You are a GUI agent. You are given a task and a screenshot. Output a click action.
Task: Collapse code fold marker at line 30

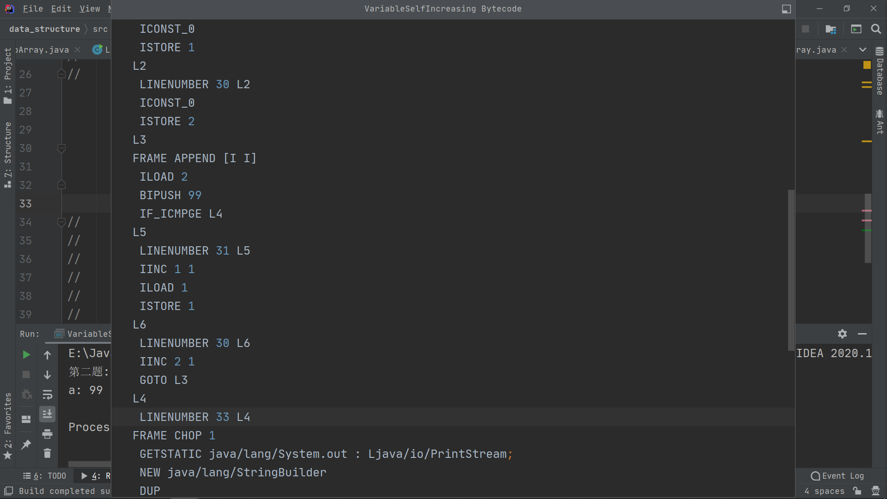click(61, 148)
